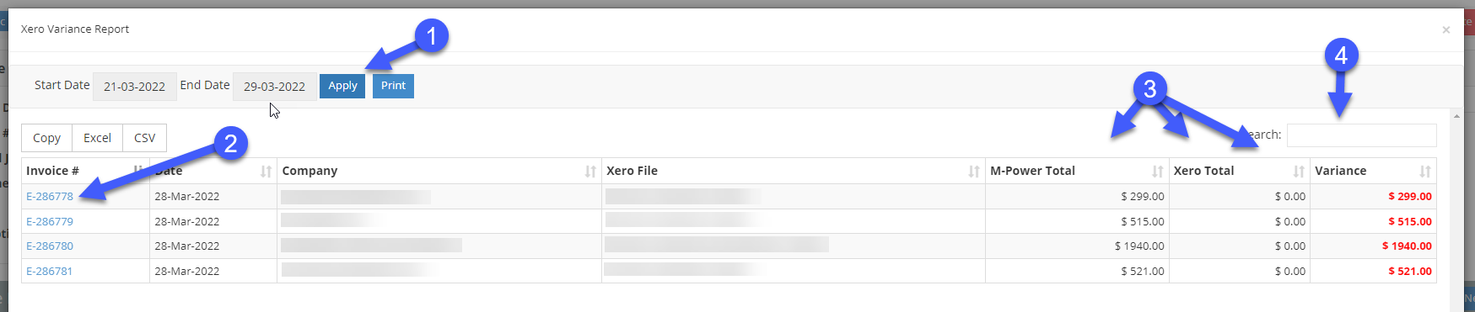This screenshot has width=1475, height=312.
Task: Copy table data to clipboard
Action: pos(46,138)
